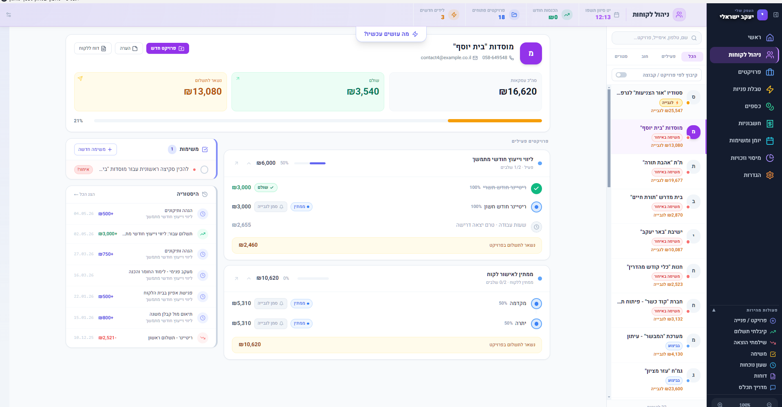782x407 pixels.
Task: Click the client search input field
Action: tap(656, 38)
